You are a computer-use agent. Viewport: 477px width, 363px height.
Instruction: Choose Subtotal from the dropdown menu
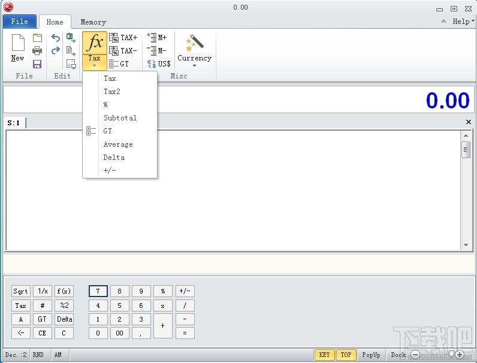coord(120,117)
